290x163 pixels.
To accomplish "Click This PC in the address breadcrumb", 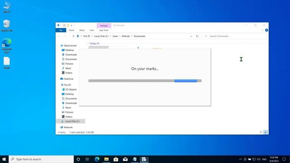I will [x=87, y=36].
